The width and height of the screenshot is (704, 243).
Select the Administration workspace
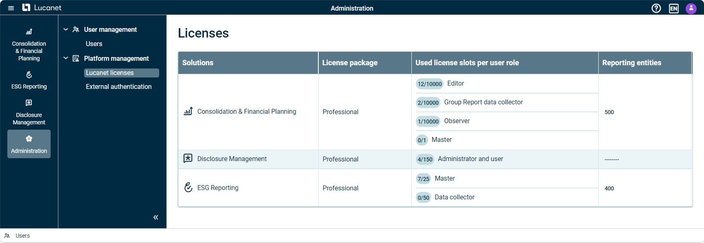point(29,144)
